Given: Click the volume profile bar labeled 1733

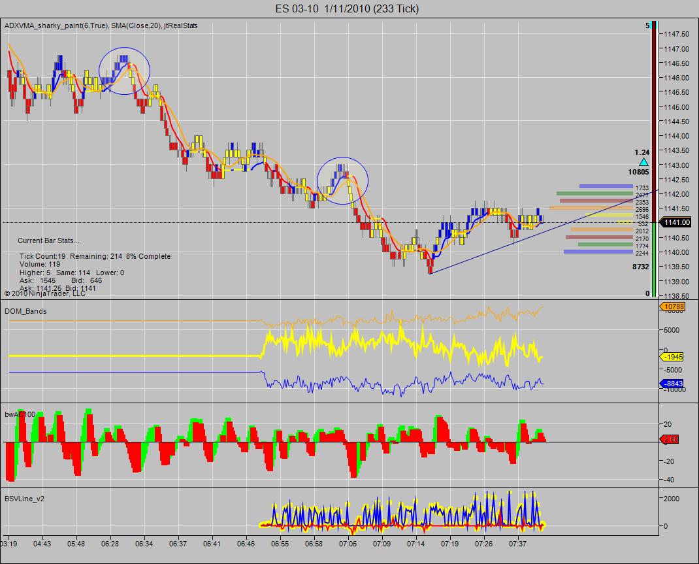Looking at the screenshot, I should 606,186.
